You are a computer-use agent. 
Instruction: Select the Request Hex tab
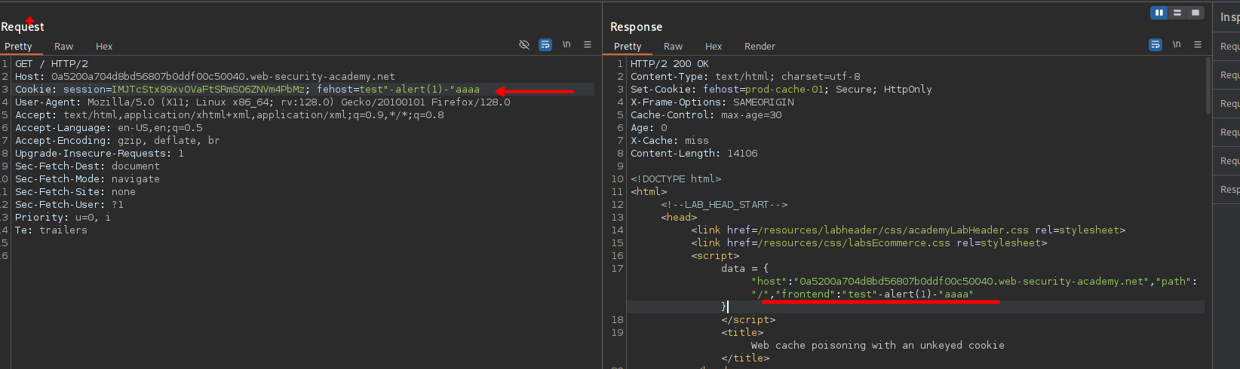(x=104, y=47)
